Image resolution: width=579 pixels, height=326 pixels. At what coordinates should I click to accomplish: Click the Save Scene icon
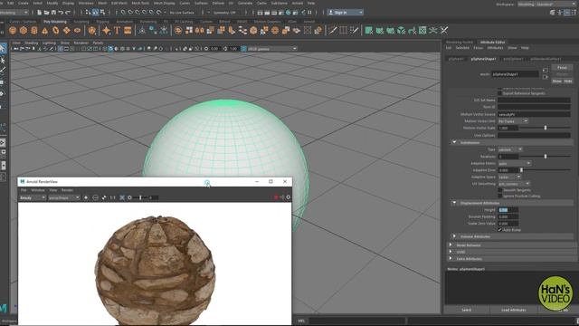pyautogui.click(x=53, y=12)
